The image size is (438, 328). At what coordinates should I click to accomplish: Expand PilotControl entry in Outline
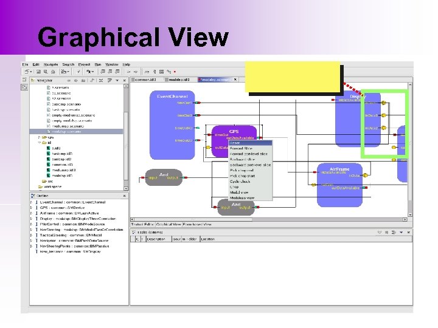(32, 224)
